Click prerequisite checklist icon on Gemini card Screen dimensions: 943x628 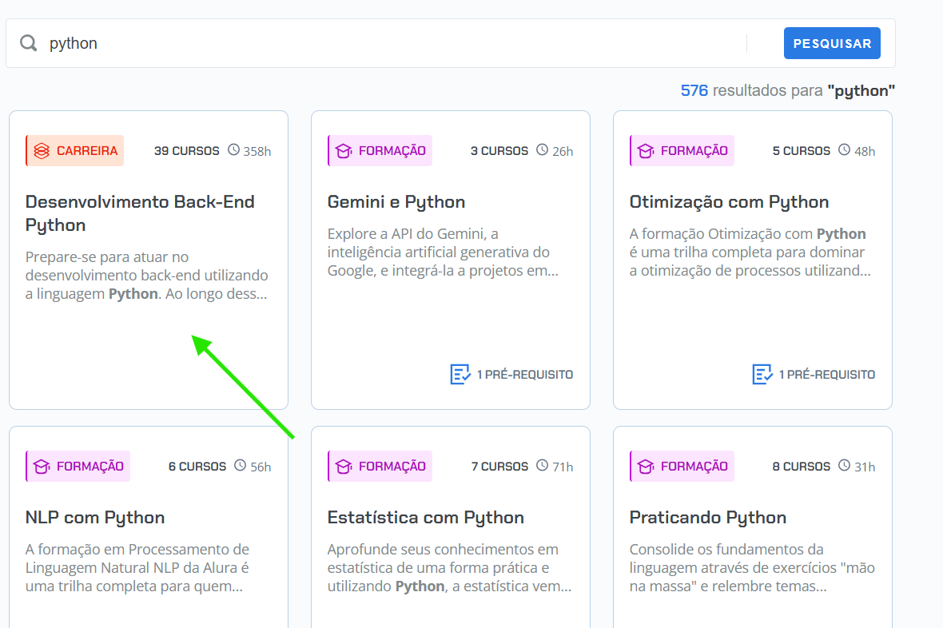click(x=460, y=374)
